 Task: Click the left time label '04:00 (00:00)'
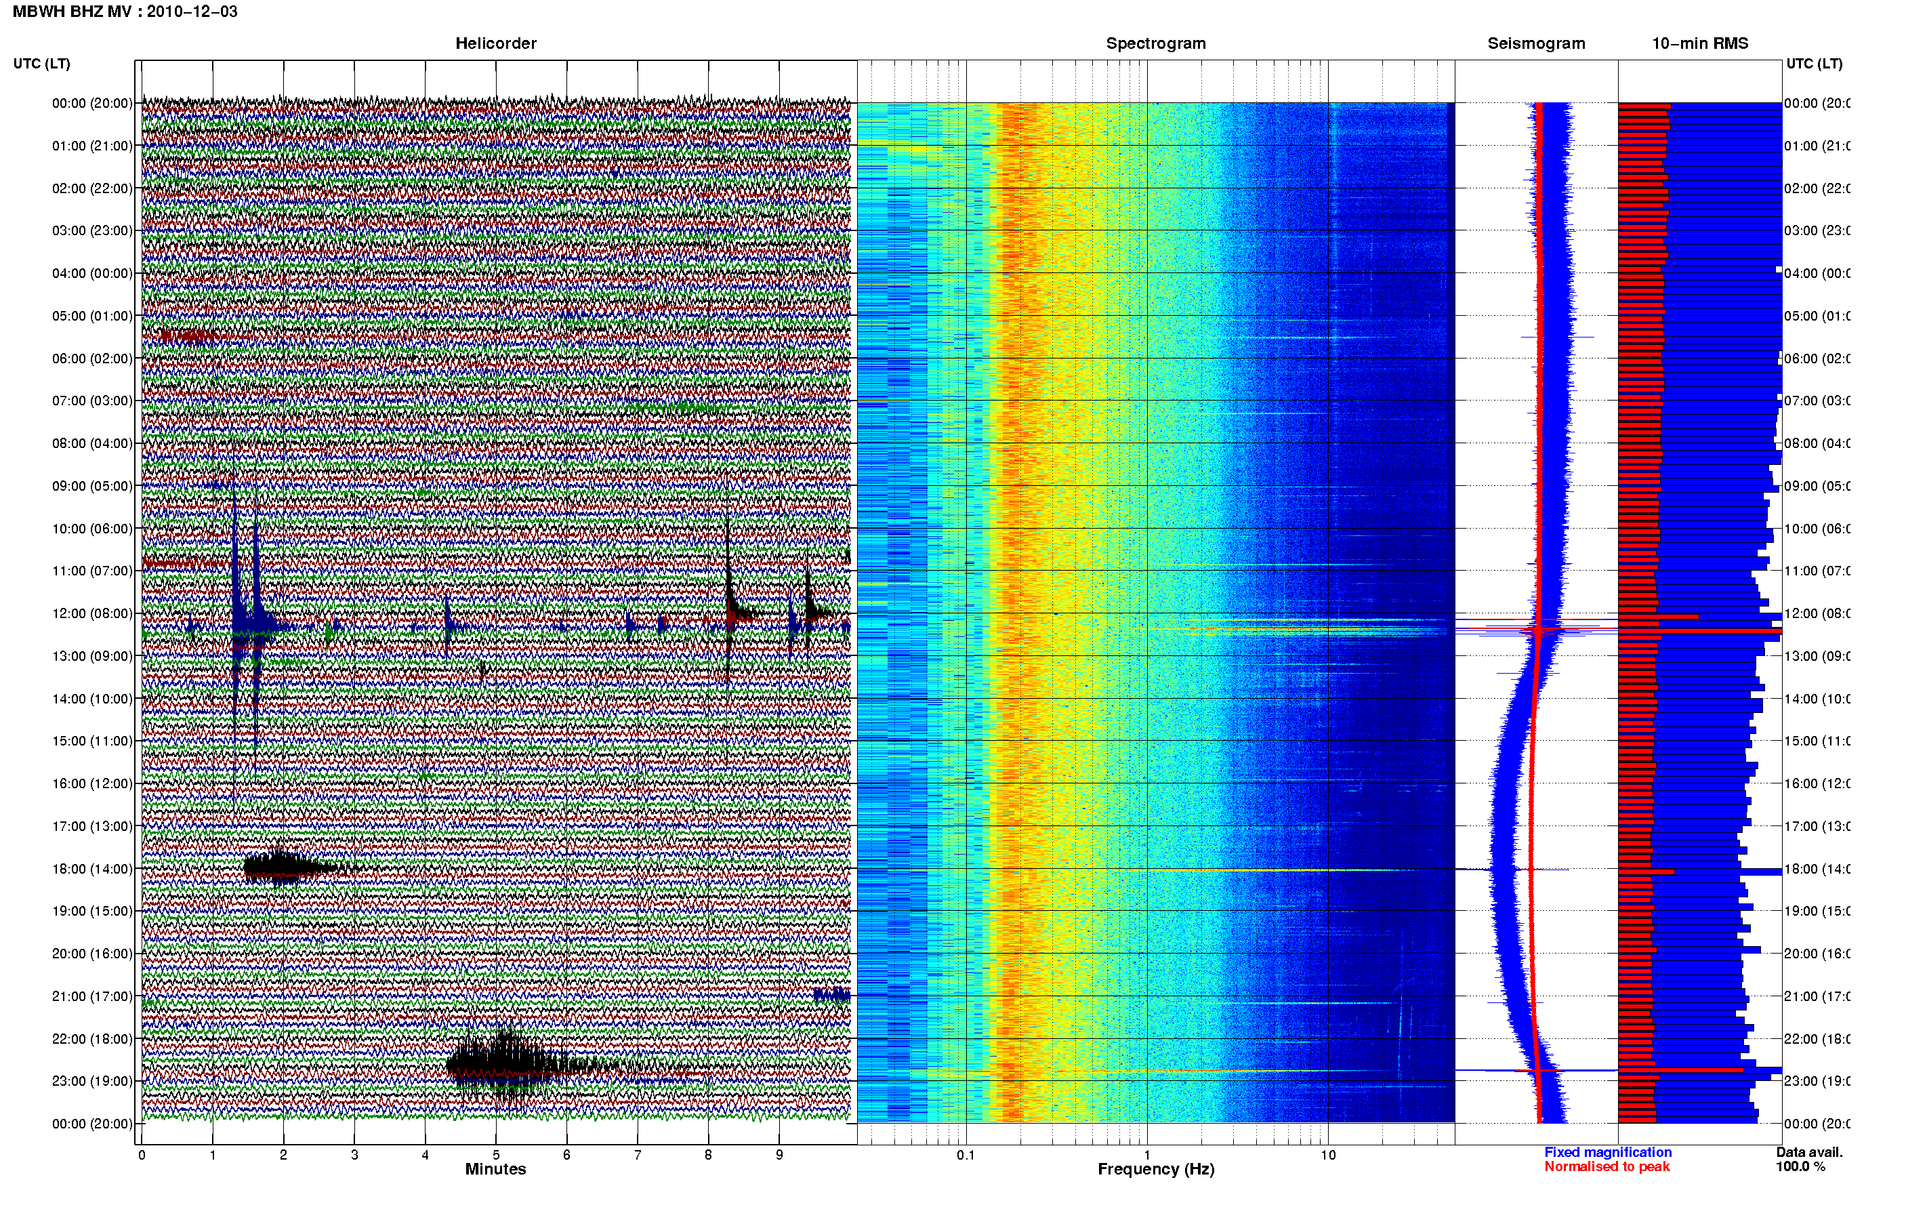coord(92,273)
